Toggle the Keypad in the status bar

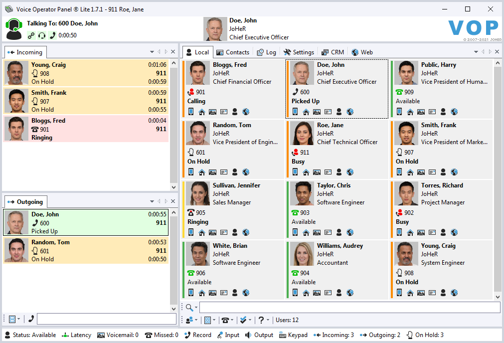(x=294, y=335)
